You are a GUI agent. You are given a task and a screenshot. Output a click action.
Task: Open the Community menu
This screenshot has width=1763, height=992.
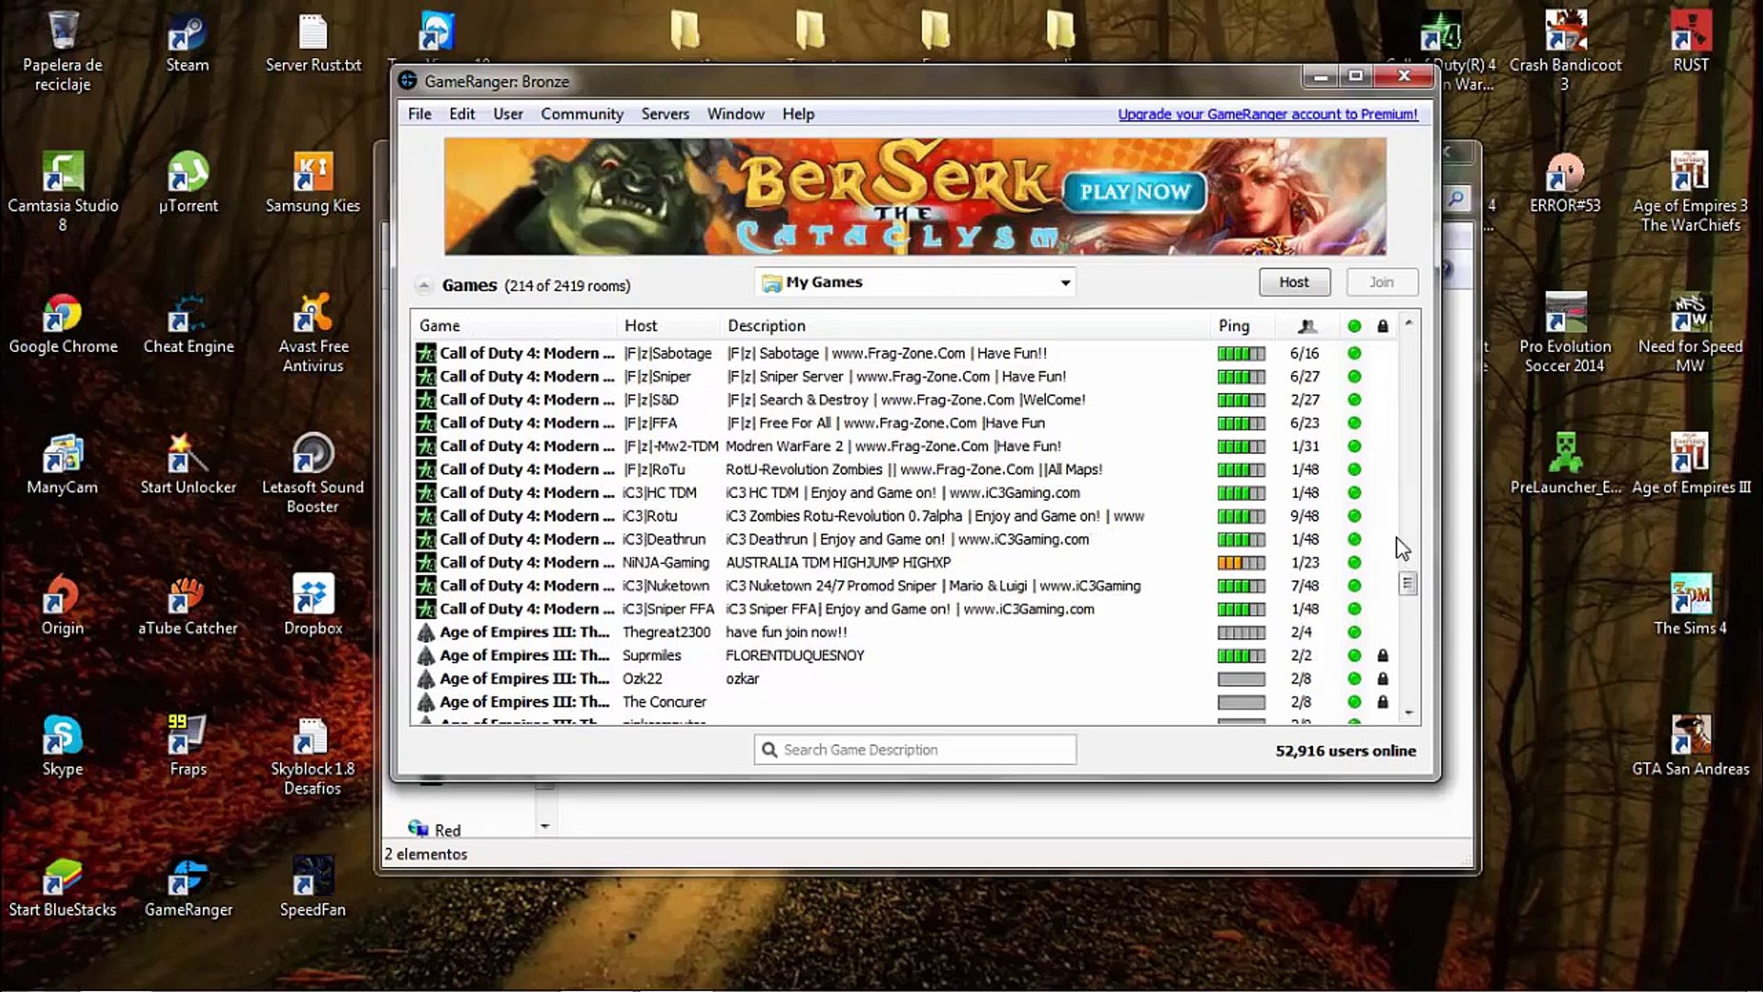click(581, 114)
